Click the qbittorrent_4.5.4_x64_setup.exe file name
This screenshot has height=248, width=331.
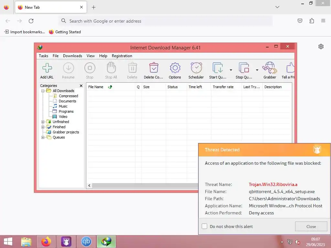(x=282, y=192)
